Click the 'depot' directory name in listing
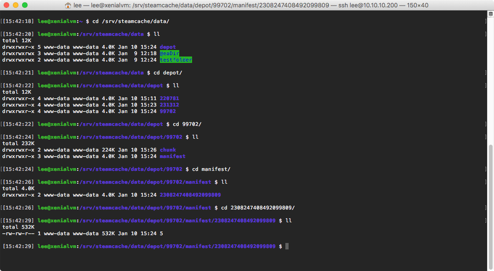 tap(168, 47)
